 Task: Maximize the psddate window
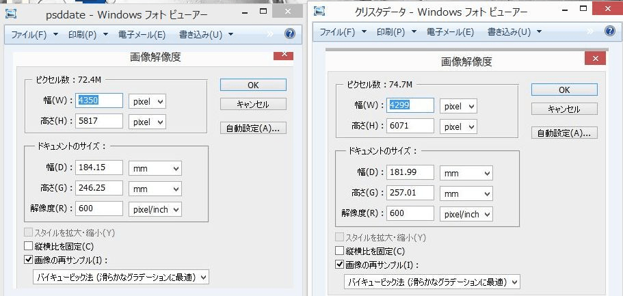point(263,11)
